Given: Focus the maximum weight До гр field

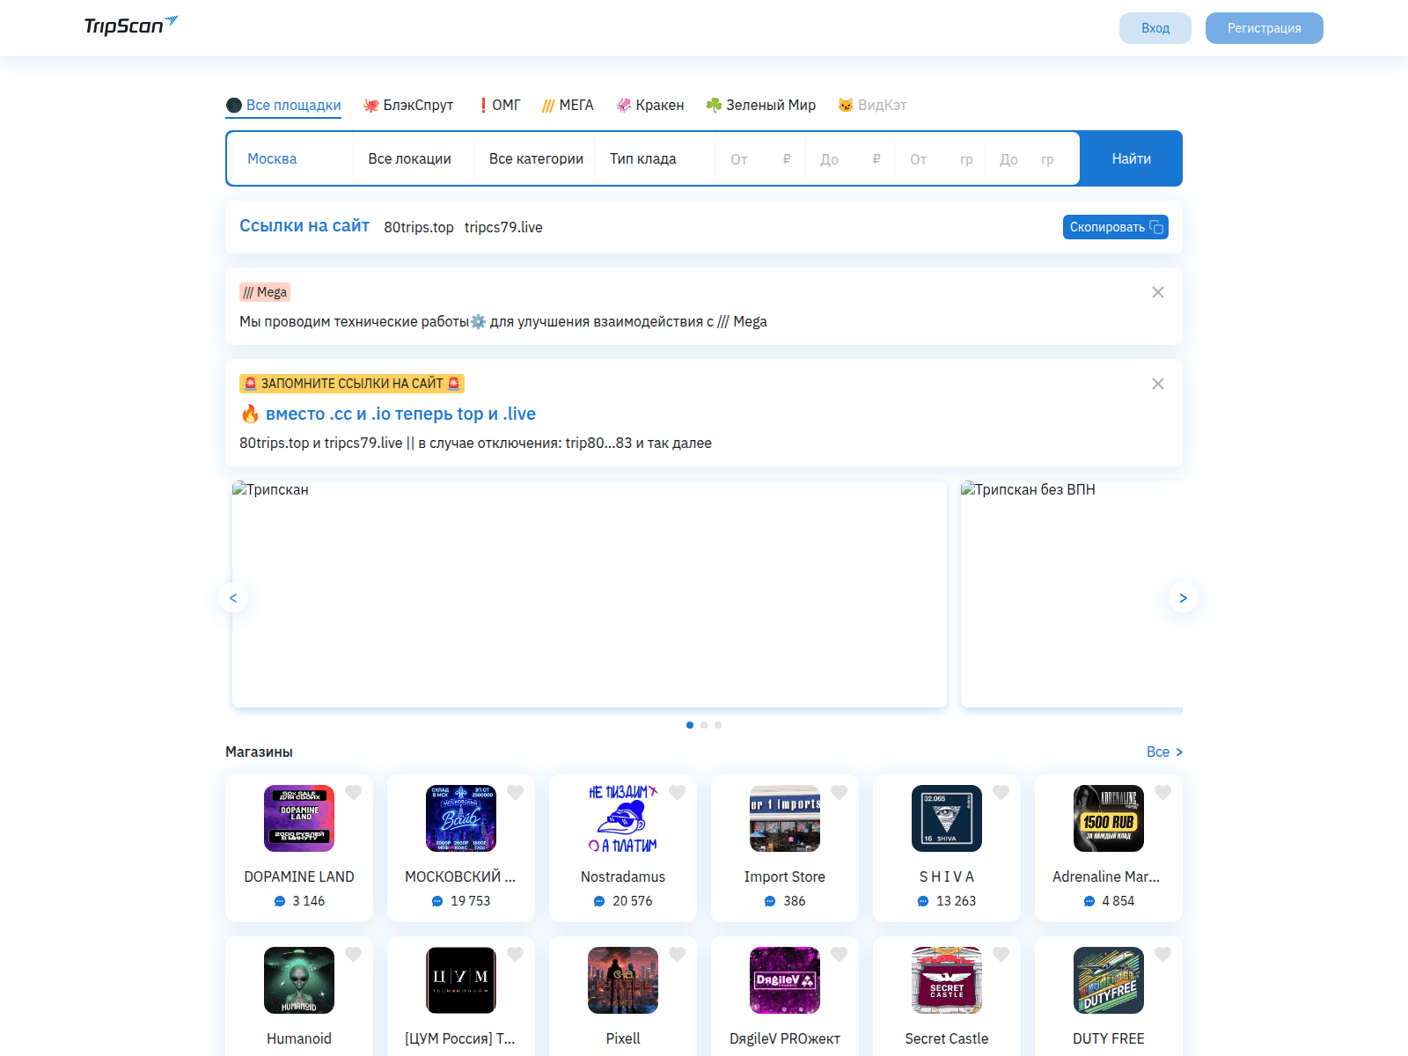Looking at the screenshot, I should (1030, 159).
